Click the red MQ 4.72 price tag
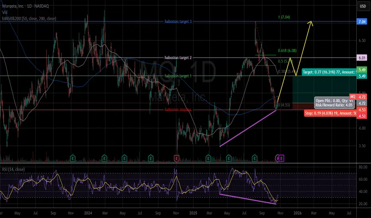This screenshot has height=218, width=371. (358, 97)
